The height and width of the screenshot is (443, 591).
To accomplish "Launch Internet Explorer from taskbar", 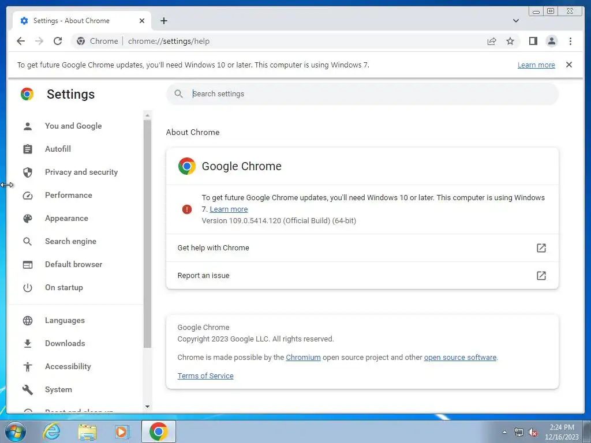I will [51, 431].
